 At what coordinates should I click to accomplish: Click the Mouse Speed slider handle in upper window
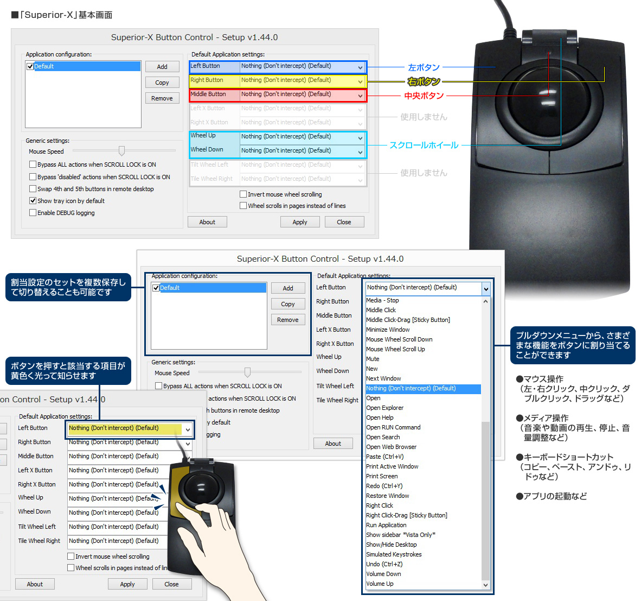121,151
